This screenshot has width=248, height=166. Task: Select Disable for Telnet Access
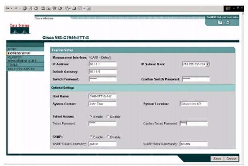tap(108, 116)
